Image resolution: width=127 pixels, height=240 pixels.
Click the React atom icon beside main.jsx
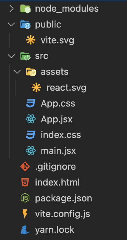pyautogui.click(x=31, y=151)
